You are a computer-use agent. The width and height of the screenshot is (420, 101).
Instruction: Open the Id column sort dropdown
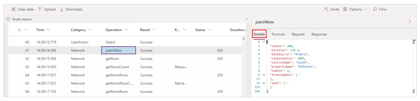click(x=26, y=30)
